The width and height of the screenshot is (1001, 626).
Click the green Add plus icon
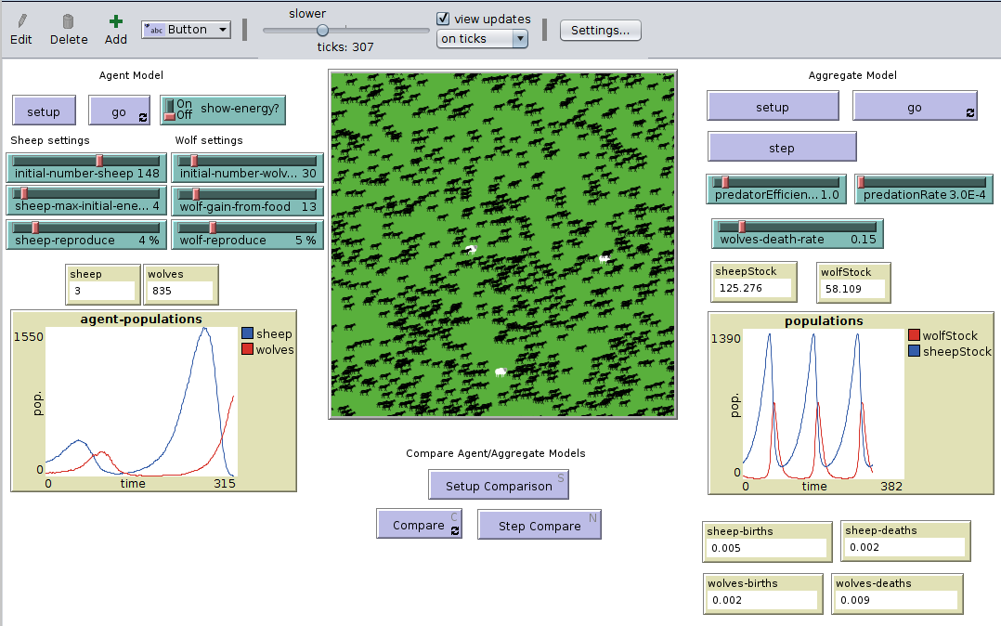[115, 21]
